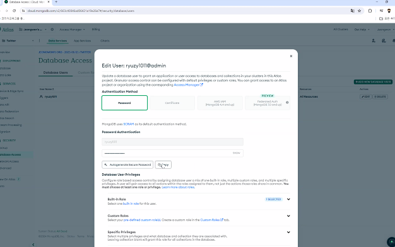
Task: Open the chat support icon in the corner
Action: pyautogui.click(x=391, y=242)
